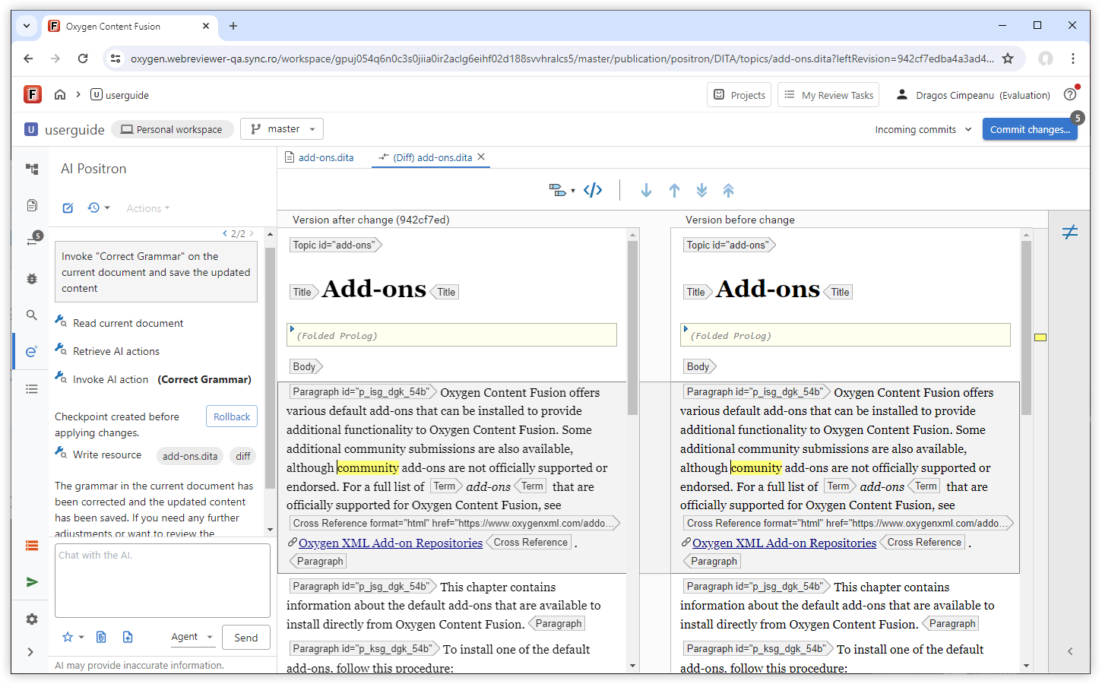Click the add-ons.dita resource chip
The width and height of the screenshot is (1102, 684).
click(190, 456)
